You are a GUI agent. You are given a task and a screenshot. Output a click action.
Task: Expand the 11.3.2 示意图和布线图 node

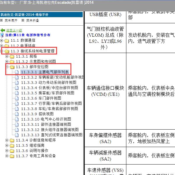coord(7,62)
